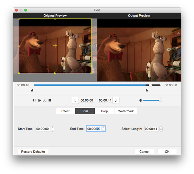Viewport: 194px width, 174px height.
Task: Click the volume slider knob
Action: tap(160, 100)
